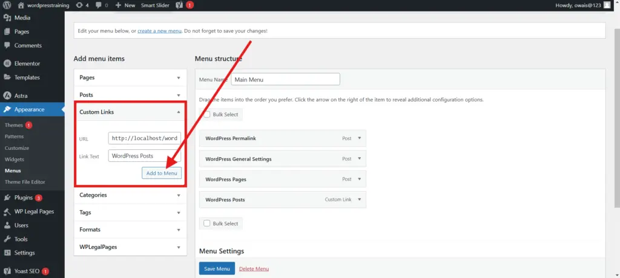Click the Pages icon in the sidebar
The image size is (620, 278).
coord(7,31)
